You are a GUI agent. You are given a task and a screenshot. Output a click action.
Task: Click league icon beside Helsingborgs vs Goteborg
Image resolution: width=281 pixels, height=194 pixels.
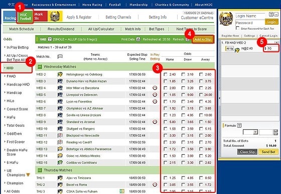click(x=60, y=74)
